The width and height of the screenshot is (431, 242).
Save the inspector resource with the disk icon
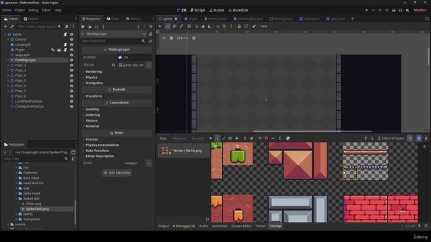pyautogui.click(x=96, y=27)
